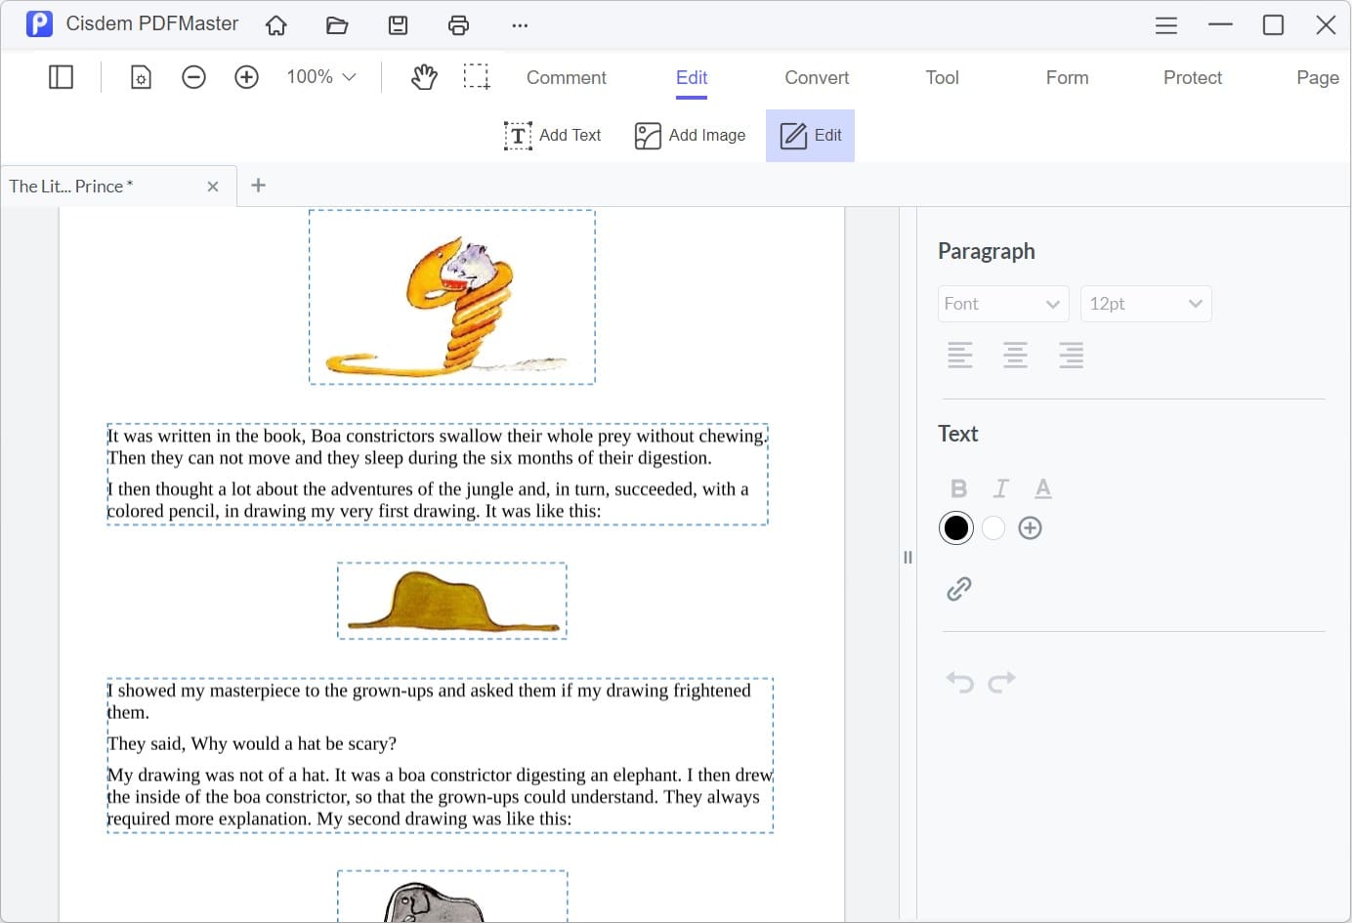Open the Font family dropdown
This screenshot has width=1352, height=923.
coord(1002,304)
